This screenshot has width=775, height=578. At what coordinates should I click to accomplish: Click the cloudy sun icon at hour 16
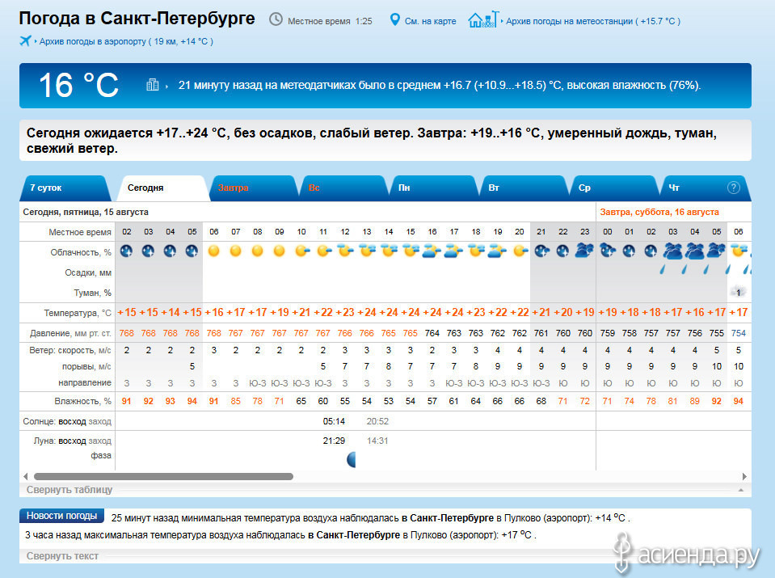coord(432,251)
